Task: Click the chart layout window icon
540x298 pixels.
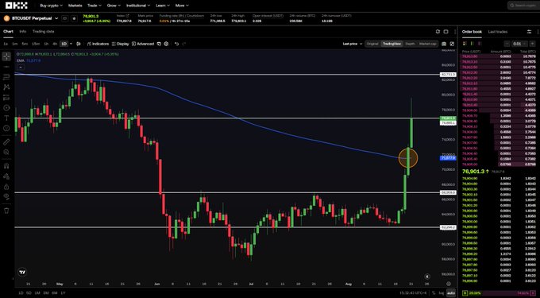Action: click(x=445, y=31)
